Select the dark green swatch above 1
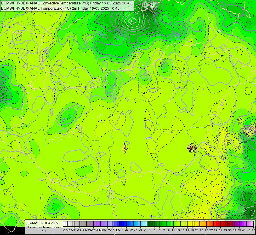The image size is (256, 235). 149,224
